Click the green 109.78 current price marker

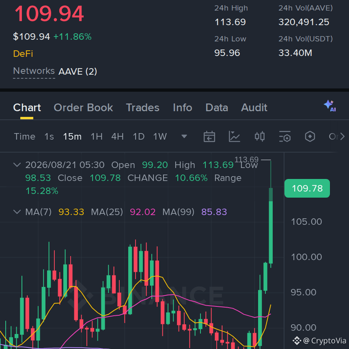[x=307, y=188]
